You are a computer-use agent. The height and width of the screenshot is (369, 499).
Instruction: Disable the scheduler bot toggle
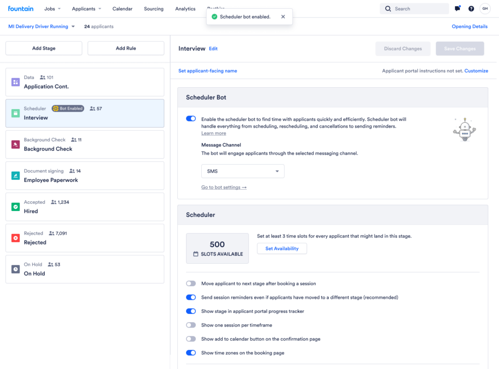(x=191, y=118)
